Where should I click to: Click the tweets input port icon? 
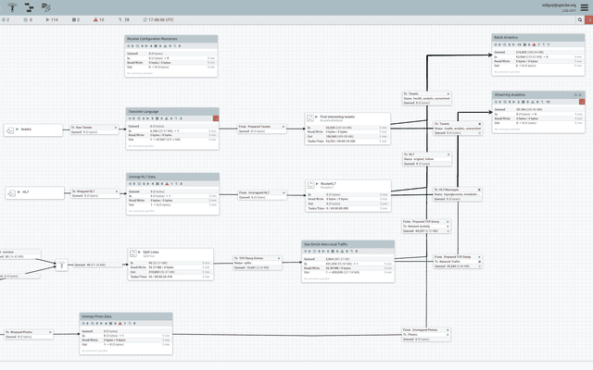[x=10, y=130]
